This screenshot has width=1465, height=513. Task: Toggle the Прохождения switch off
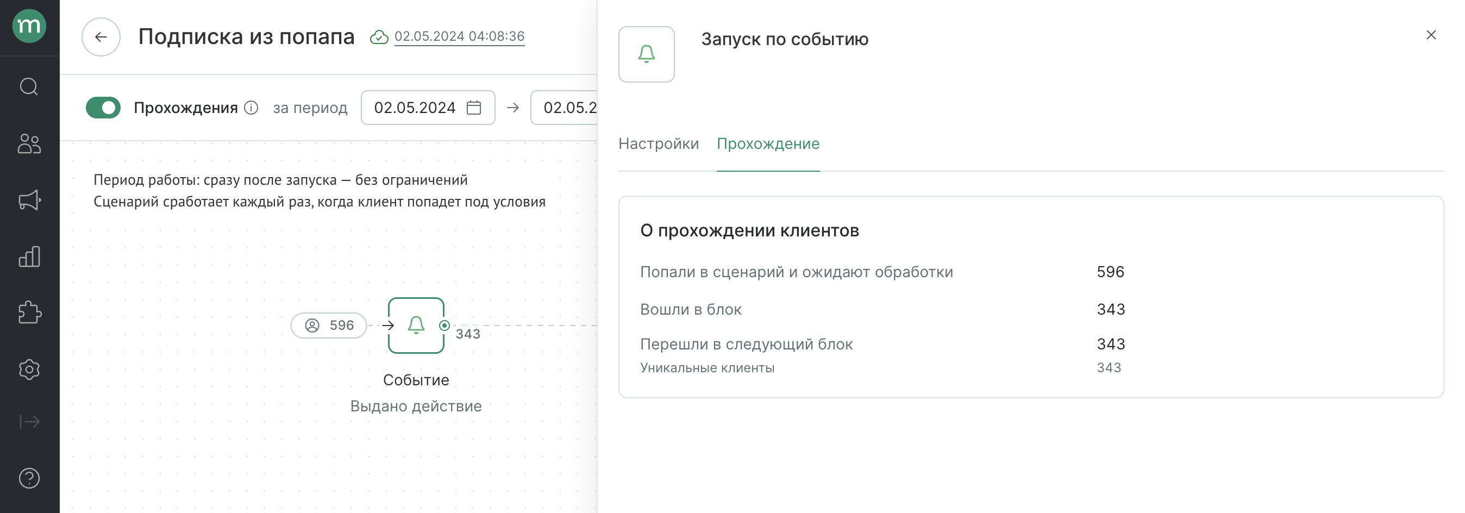(103, 108)
